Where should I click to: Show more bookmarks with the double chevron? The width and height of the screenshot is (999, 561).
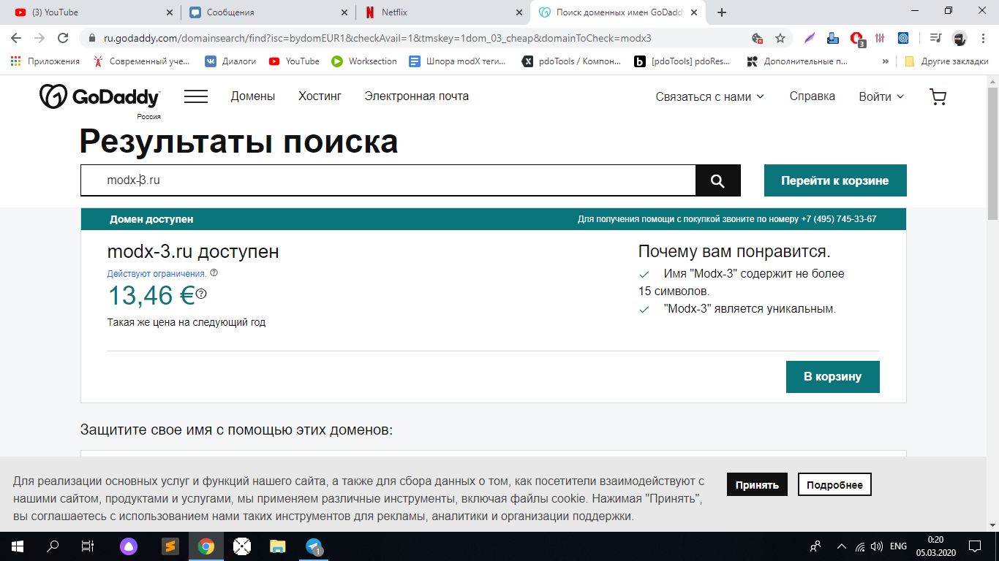(886, 61)
